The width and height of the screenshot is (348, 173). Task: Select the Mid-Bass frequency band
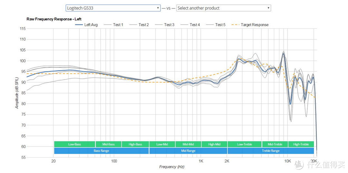click(109, 144)
